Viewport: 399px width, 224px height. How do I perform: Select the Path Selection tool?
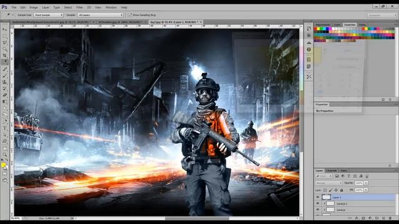tap(4, 135)
